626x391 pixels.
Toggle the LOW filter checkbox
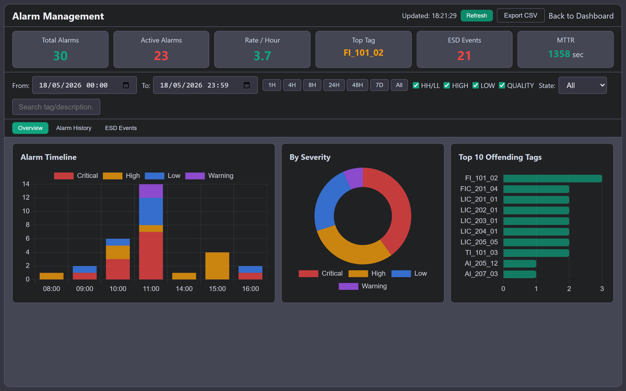(x=476, y=85)
